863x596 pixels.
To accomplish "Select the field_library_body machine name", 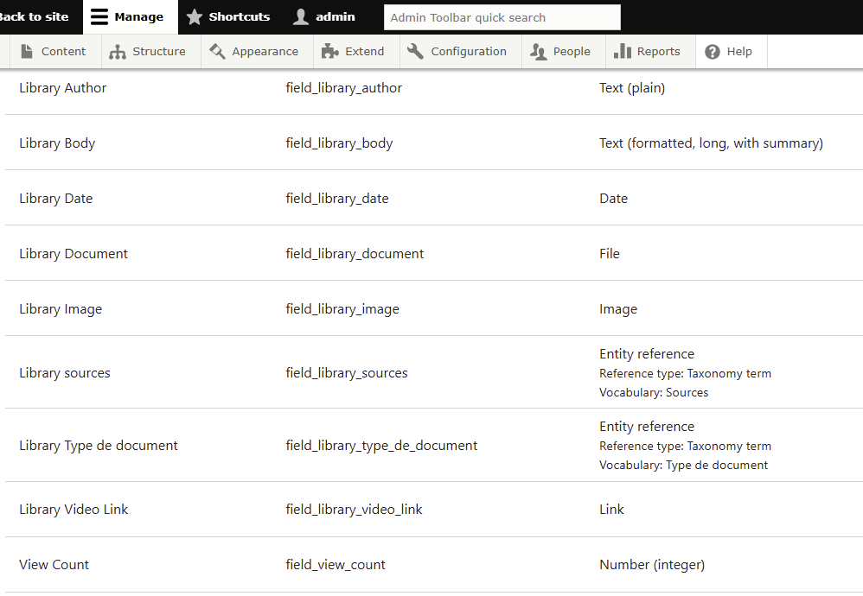I will click(x=339, y=143).
